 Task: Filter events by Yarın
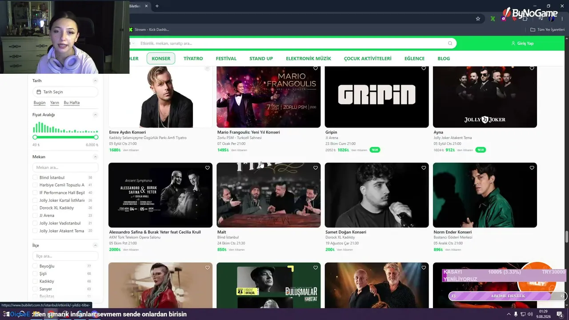coord(55,103)
